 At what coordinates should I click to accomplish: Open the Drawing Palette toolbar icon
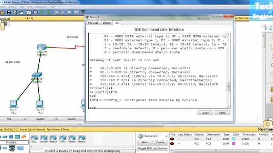76,12
